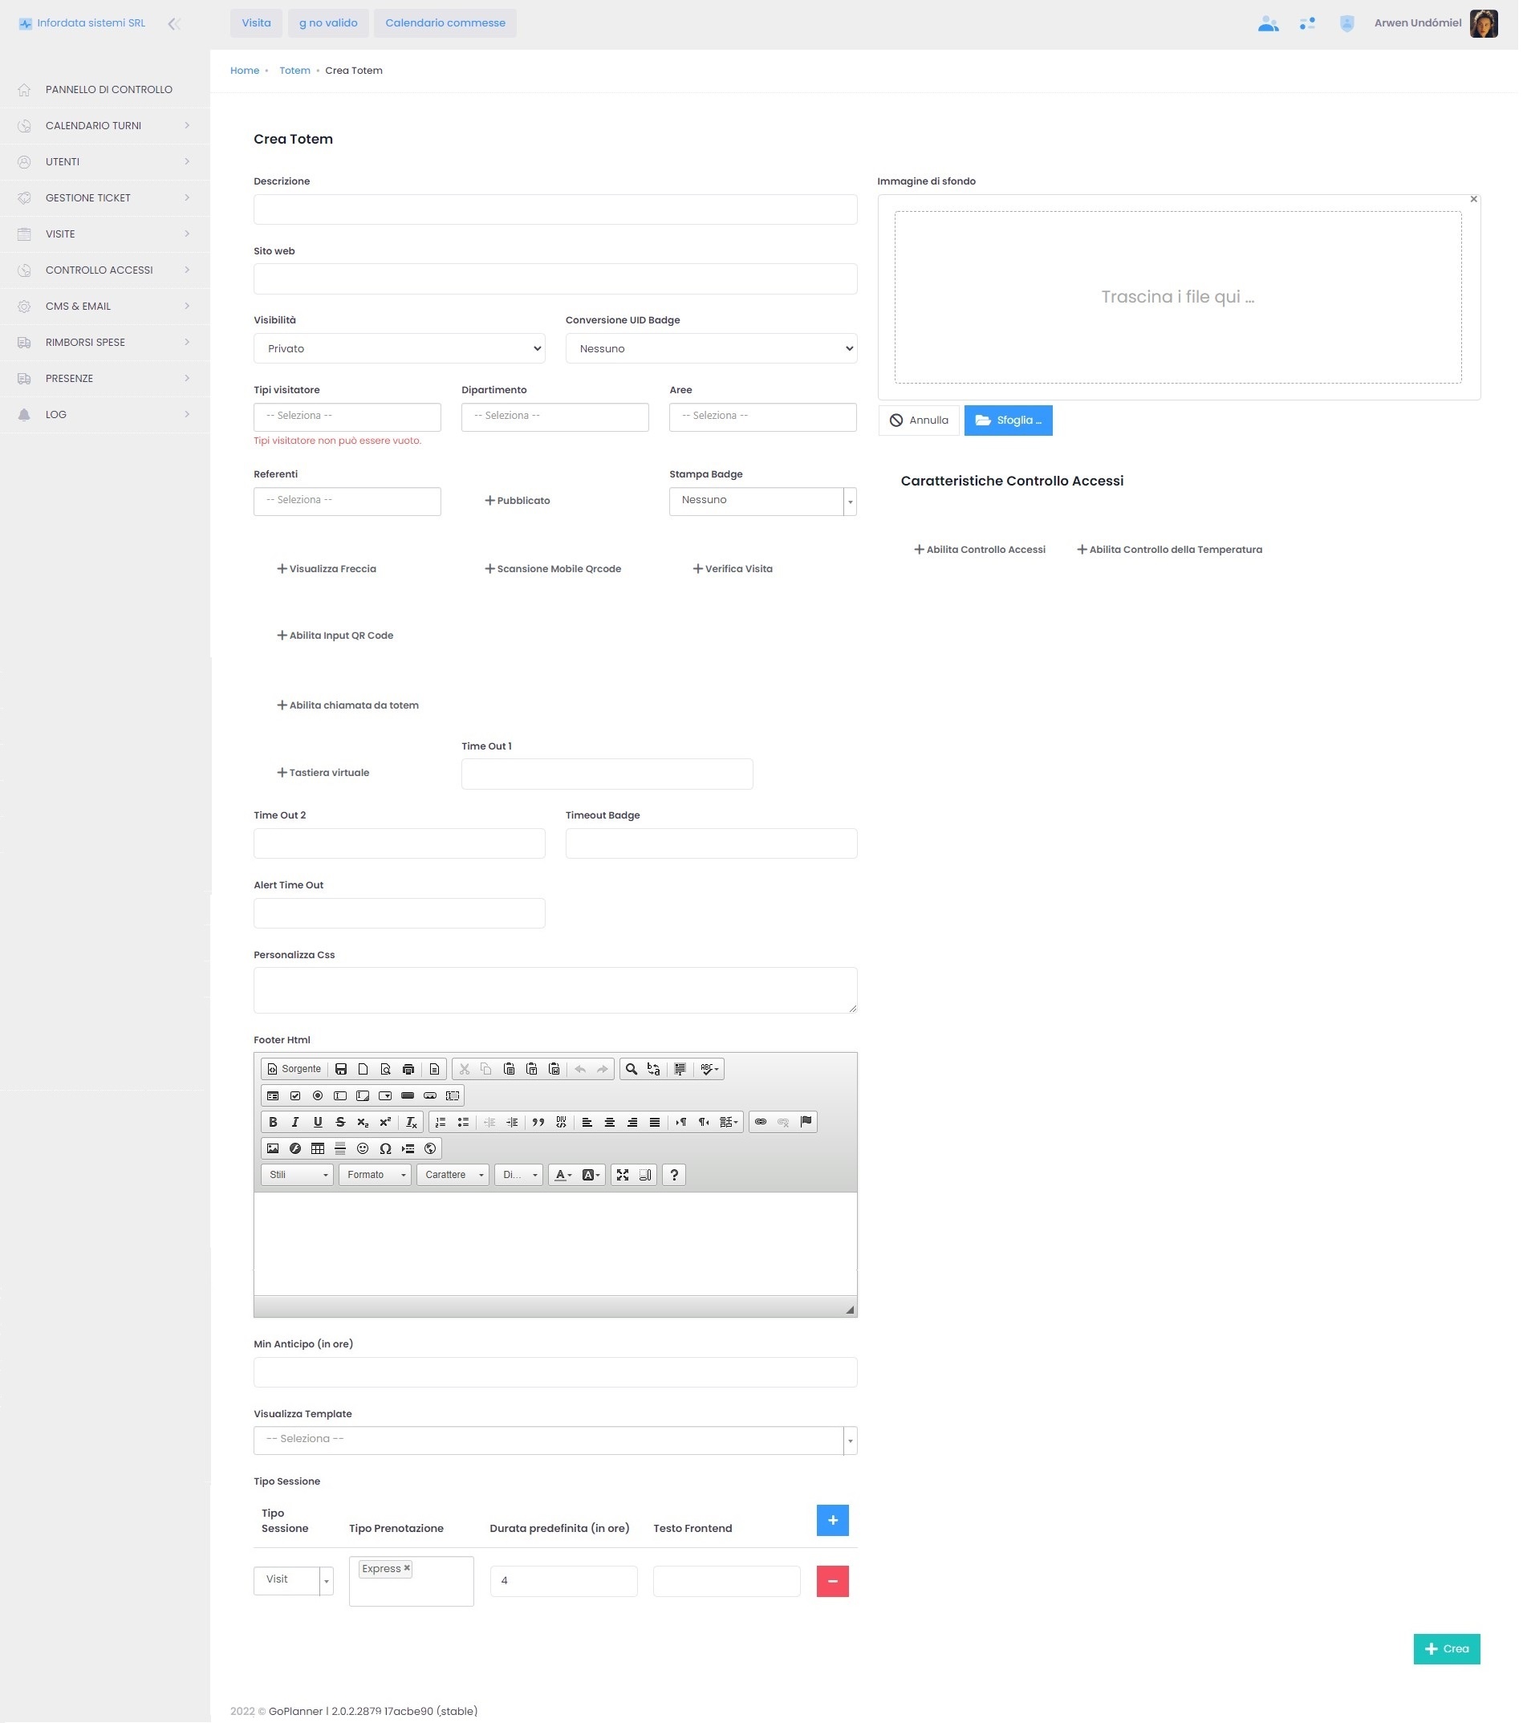Expand the Gestione Ticket sidebar menu
1523x1723 pixels.
[x=104, y=198]
